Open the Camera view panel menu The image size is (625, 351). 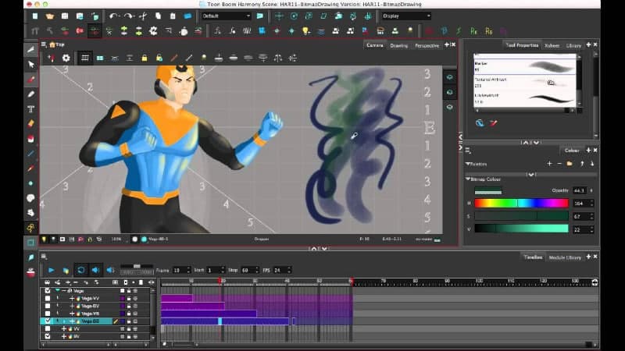tap(44, 44)
